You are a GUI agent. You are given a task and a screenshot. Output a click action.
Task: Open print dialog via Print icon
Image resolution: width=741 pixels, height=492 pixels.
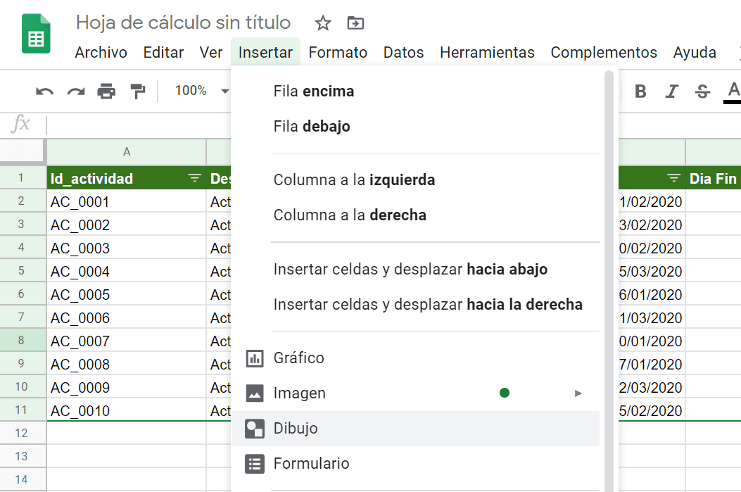coord(107,90)
